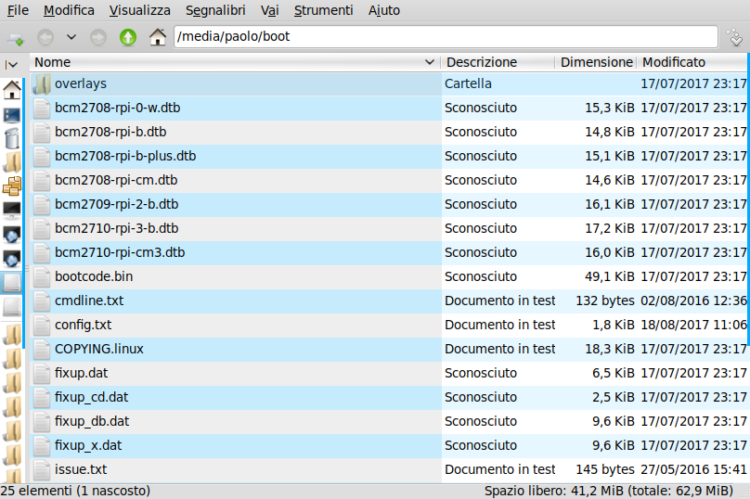Screen dimensions: 750x499
Task: Select the overlays folder icon
Action: pos(42,84)
